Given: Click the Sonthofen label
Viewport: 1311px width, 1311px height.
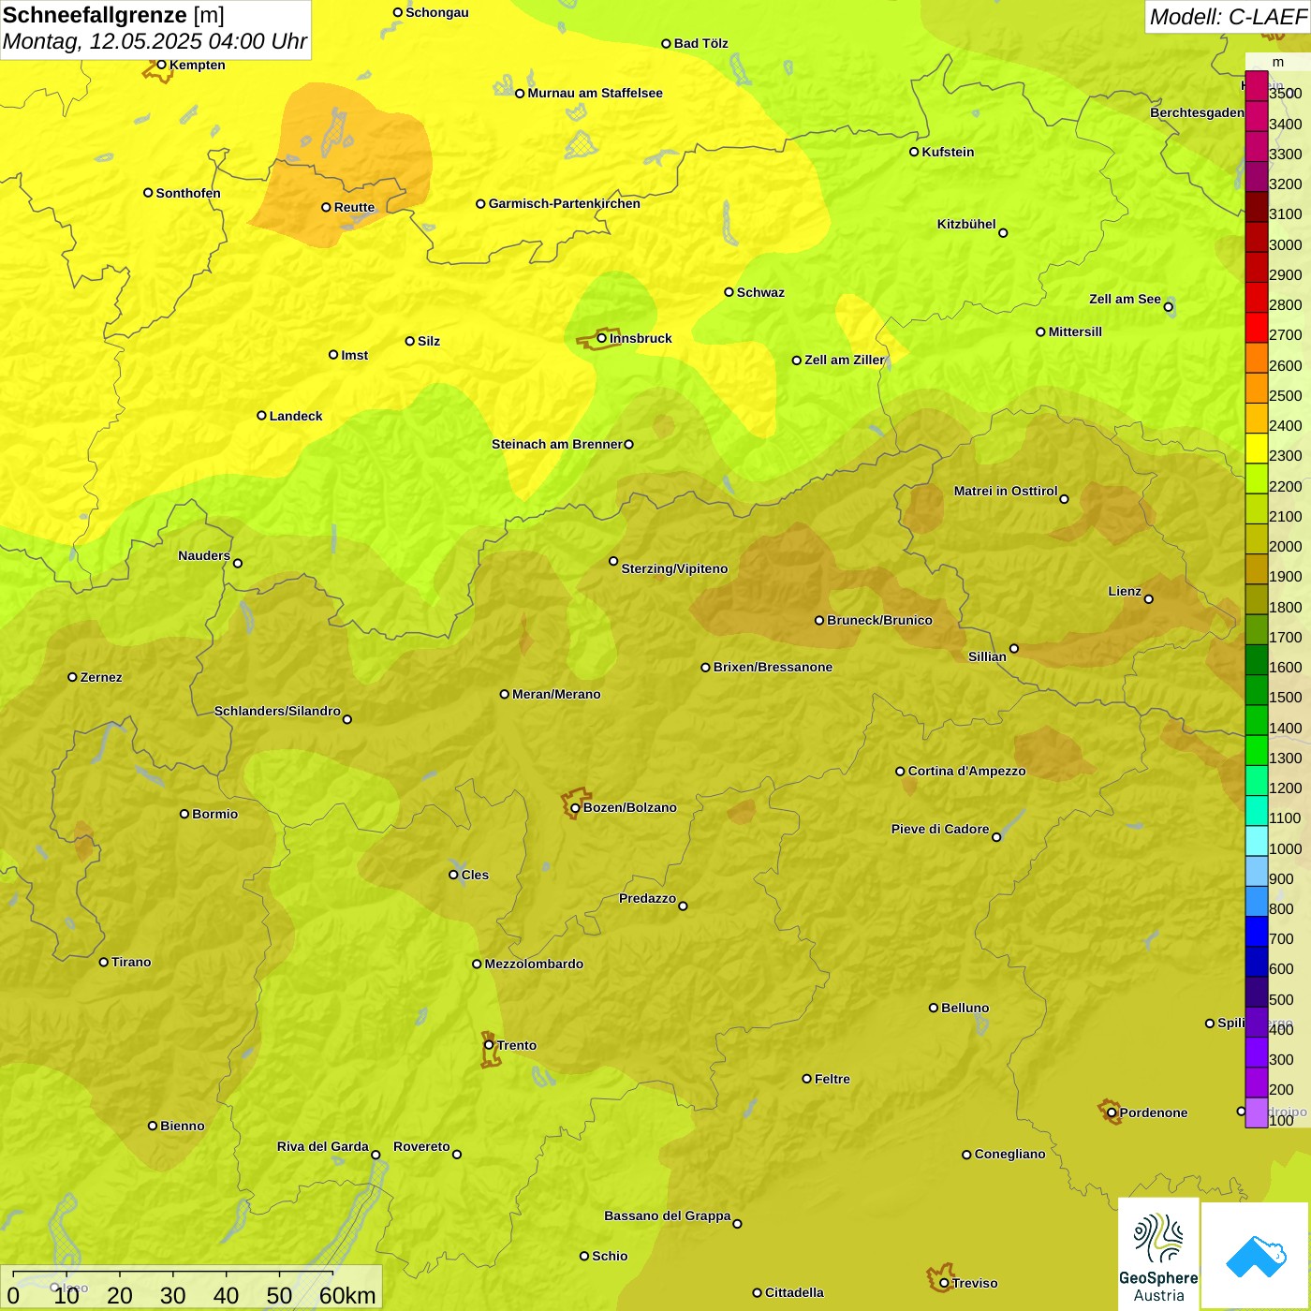Looking at the screenshot, I should [x=188, y=193].
